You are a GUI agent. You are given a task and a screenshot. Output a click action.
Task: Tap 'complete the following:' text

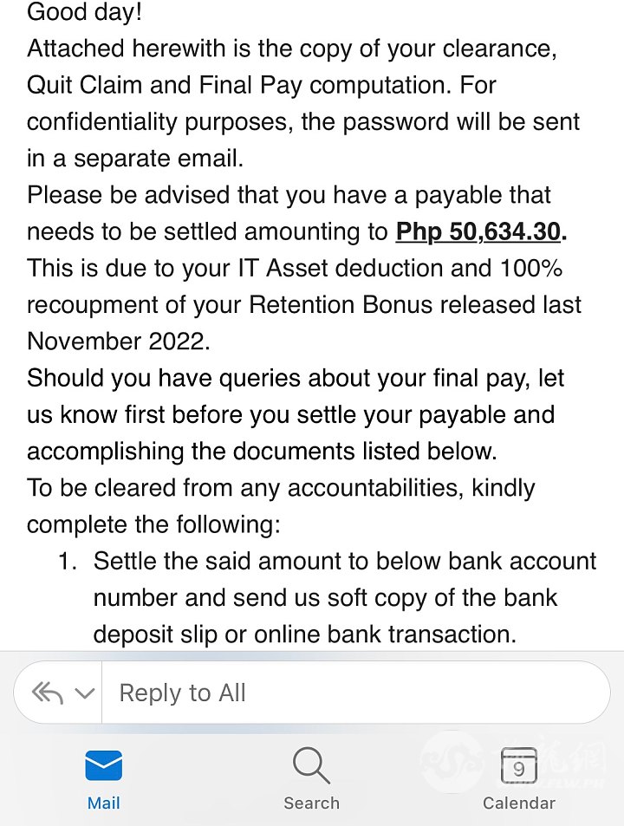pyautogui.click(x=153, y=524)
